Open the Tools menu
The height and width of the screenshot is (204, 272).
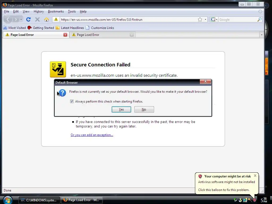click(x=72, y=11)
